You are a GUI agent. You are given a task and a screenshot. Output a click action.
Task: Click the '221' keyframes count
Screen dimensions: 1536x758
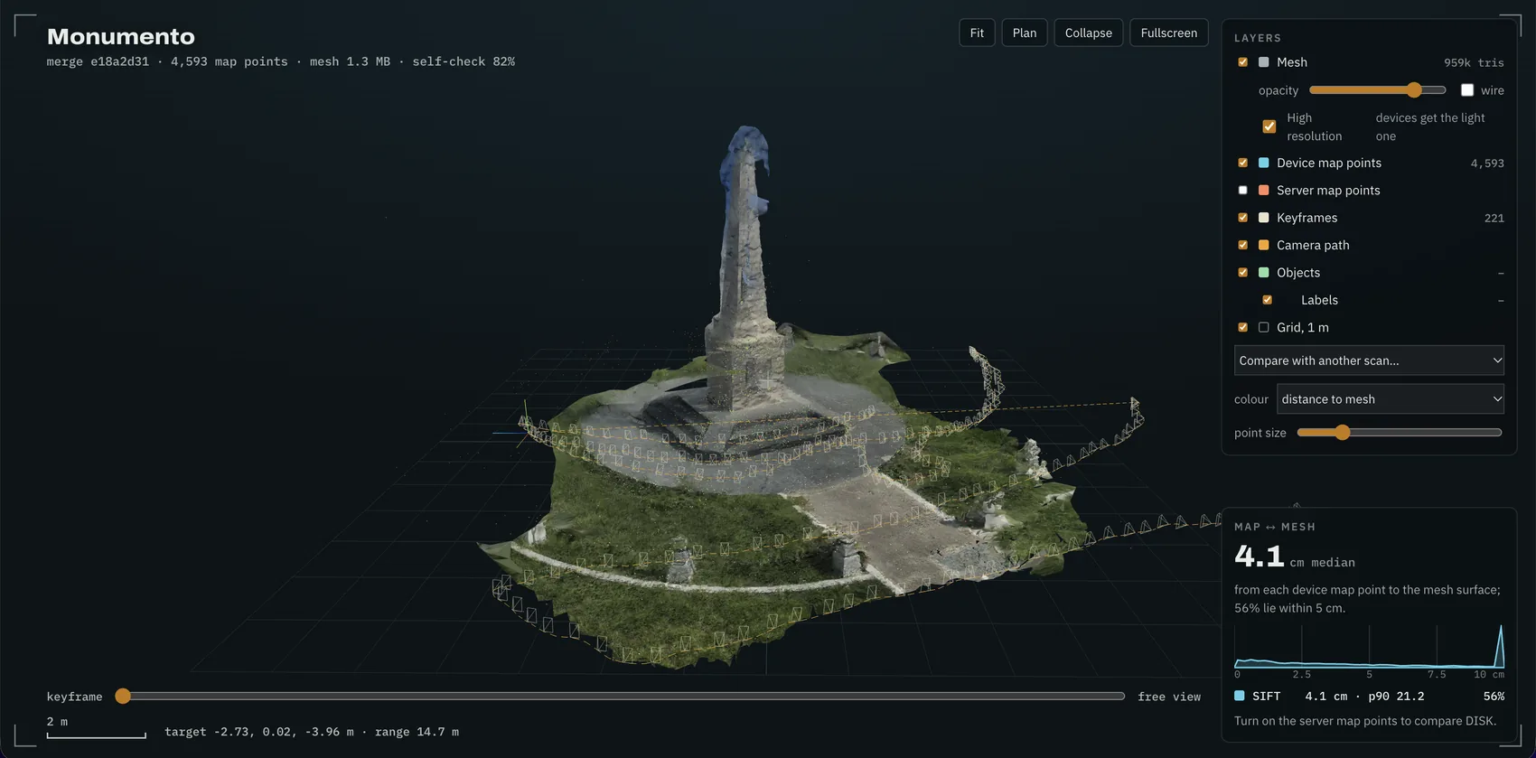pyautogui.click(x=1494, y=219)
